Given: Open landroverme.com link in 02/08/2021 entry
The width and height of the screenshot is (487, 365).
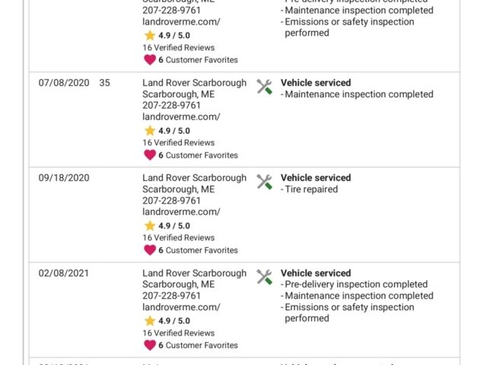Looking at the screenshot, I should click(x=181, y=307).
